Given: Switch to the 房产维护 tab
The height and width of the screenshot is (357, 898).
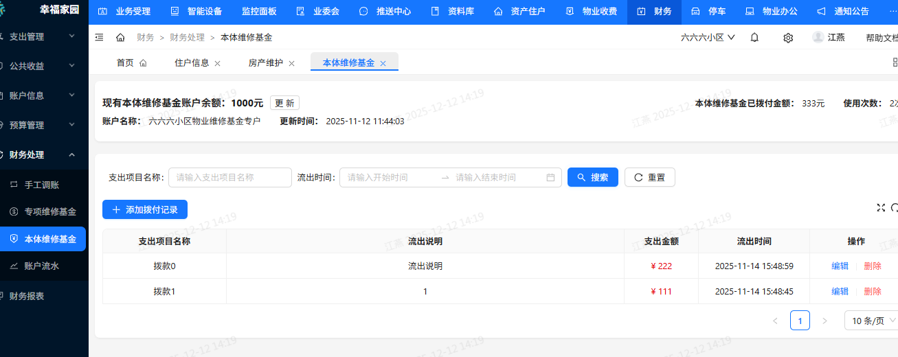Looking at the screenshot, I should point(265,62).
